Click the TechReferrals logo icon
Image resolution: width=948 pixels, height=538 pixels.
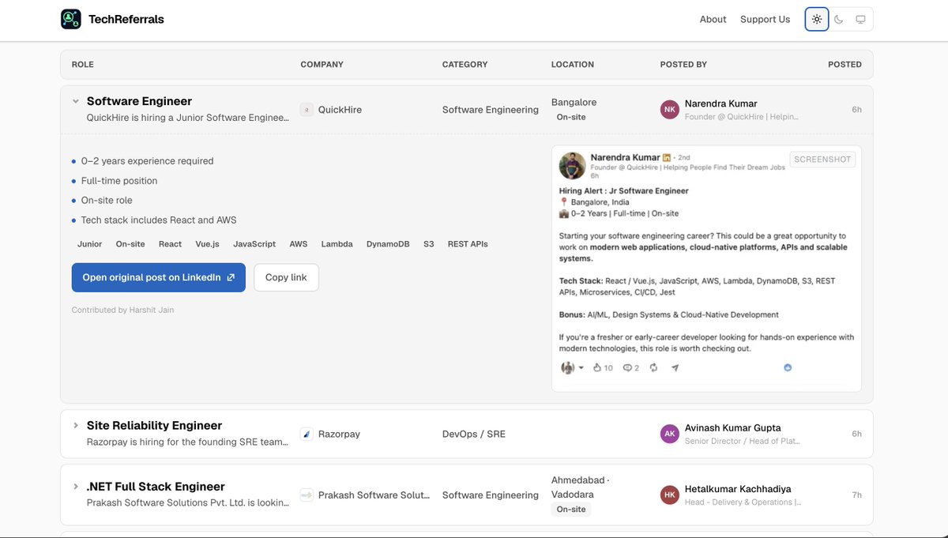pos(71,19)
